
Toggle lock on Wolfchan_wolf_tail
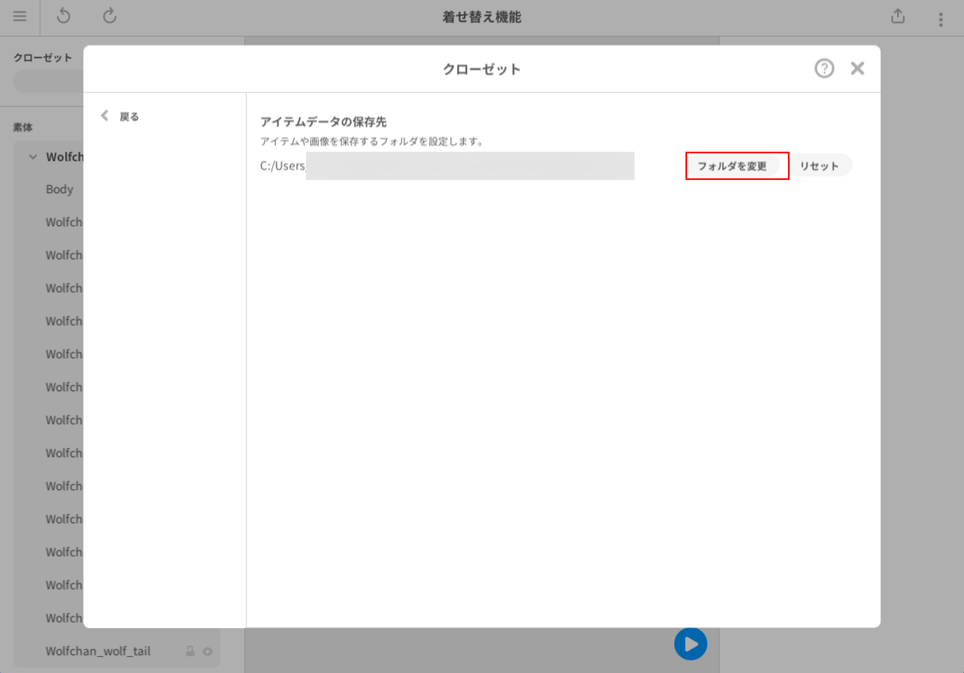[x=190, y=651]
